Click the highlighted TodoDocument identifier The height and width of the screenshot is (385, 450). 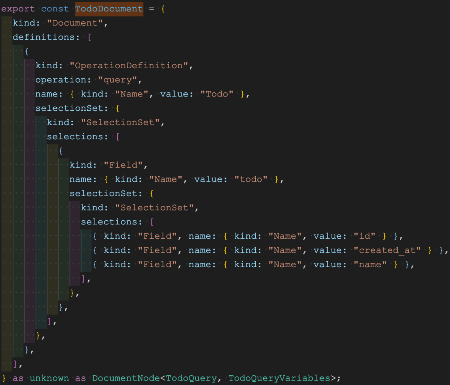(109, 9)
